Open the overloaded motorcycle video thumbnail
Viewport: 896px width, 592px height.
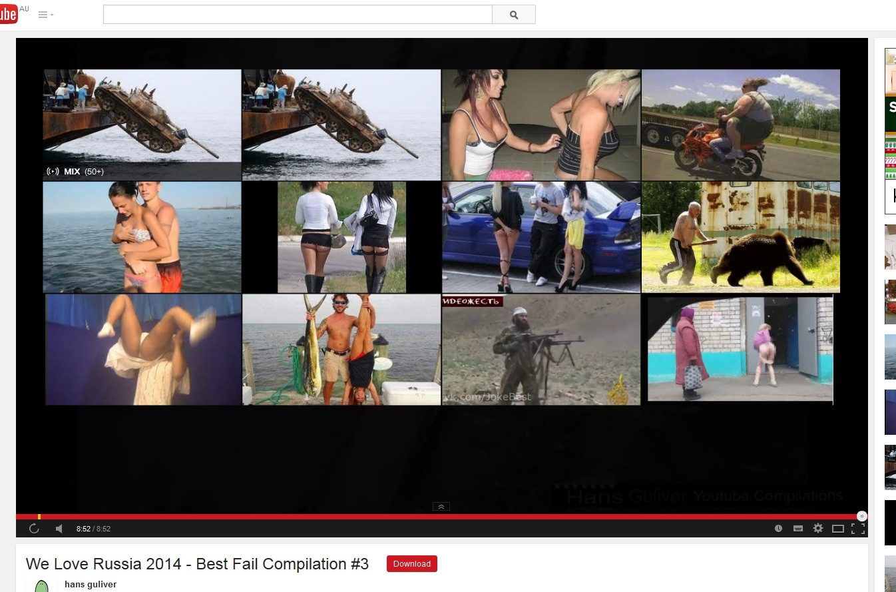tap(740, 125)
